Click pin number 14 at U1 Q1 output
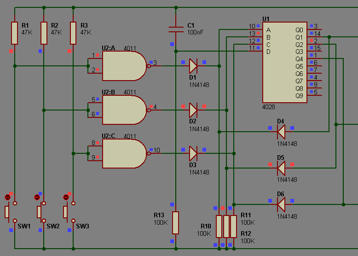Viewport: 358px width, 256px height. tap(318, 34)
